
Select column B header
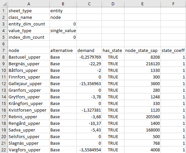[x=63, y=4]
